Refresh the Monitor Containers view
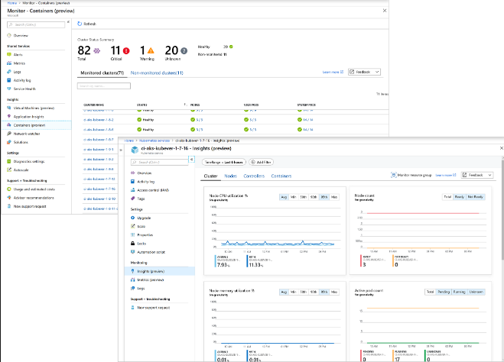504x362 pixels. pos(86,24)
